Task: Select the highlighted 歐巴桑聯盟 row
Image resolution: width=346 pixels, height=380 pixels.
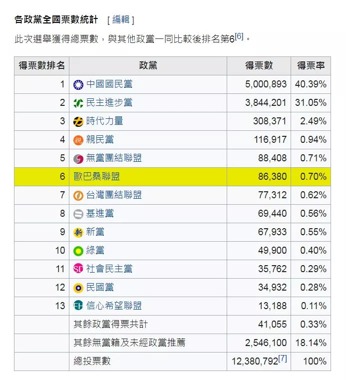Action: tap(173, 177)
